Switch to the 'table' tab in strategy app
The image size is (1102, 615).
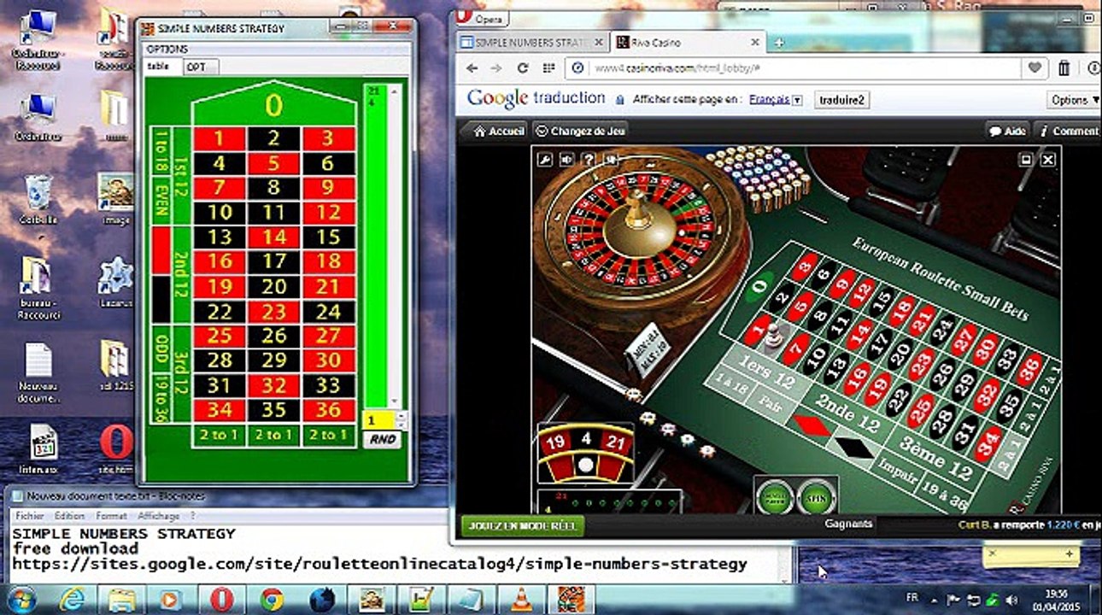pyautogui.click(x=160, y=67)
